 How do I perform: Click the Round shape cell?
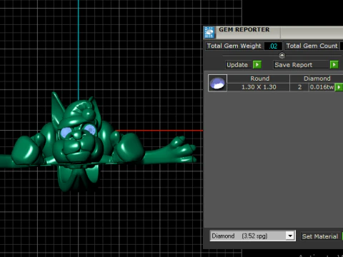(259, 79)
